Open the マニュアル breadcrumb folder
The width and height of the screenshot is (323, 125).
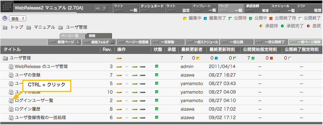click(45, 27)
